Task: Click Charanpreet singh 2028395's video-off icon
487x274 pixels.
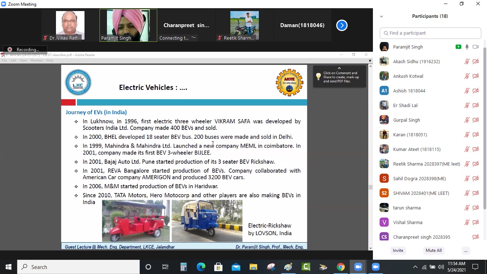Action: [476, 237]
